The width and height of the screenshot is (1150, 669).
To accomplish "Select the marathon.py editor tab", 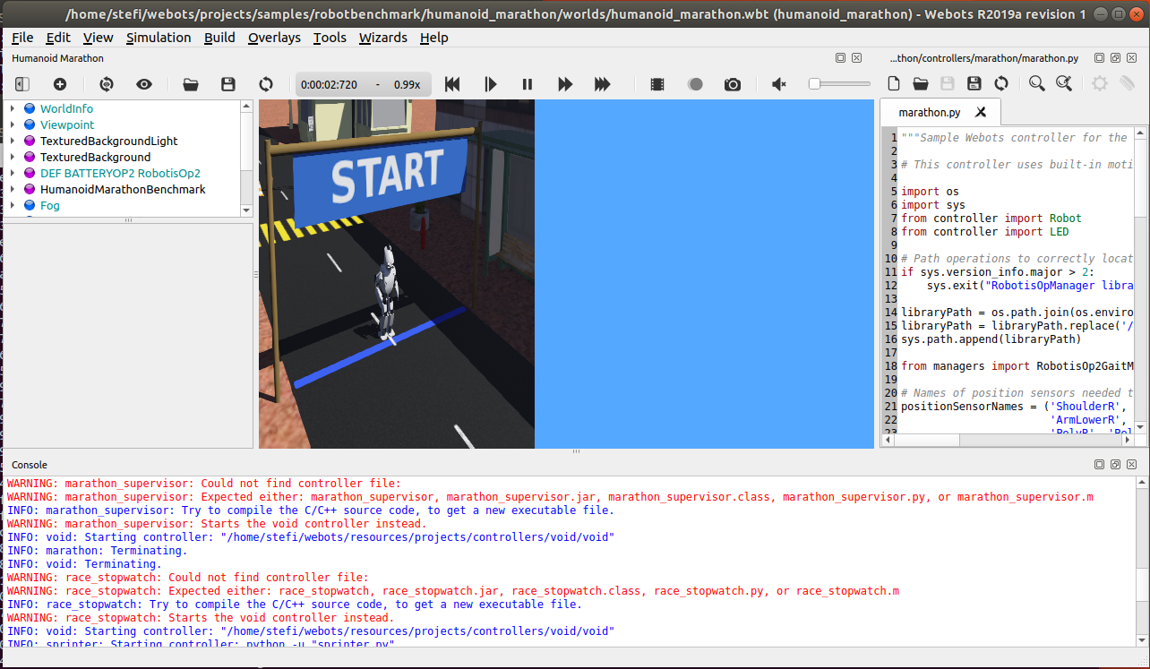I will tap(931, 112).
